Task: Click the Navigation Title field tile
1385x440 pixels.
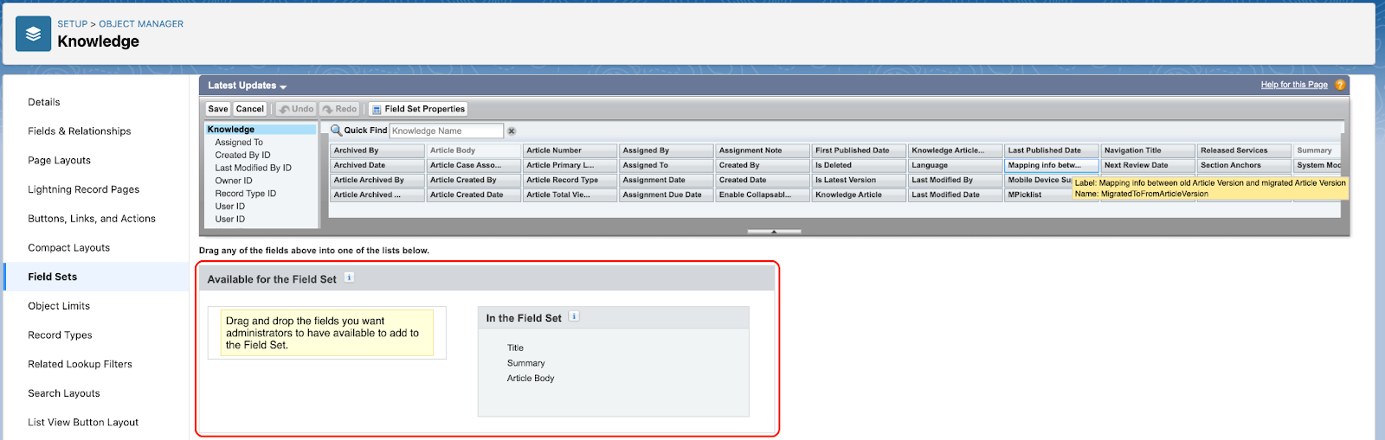Action: pyautogui.click(x=1148, y=150)
